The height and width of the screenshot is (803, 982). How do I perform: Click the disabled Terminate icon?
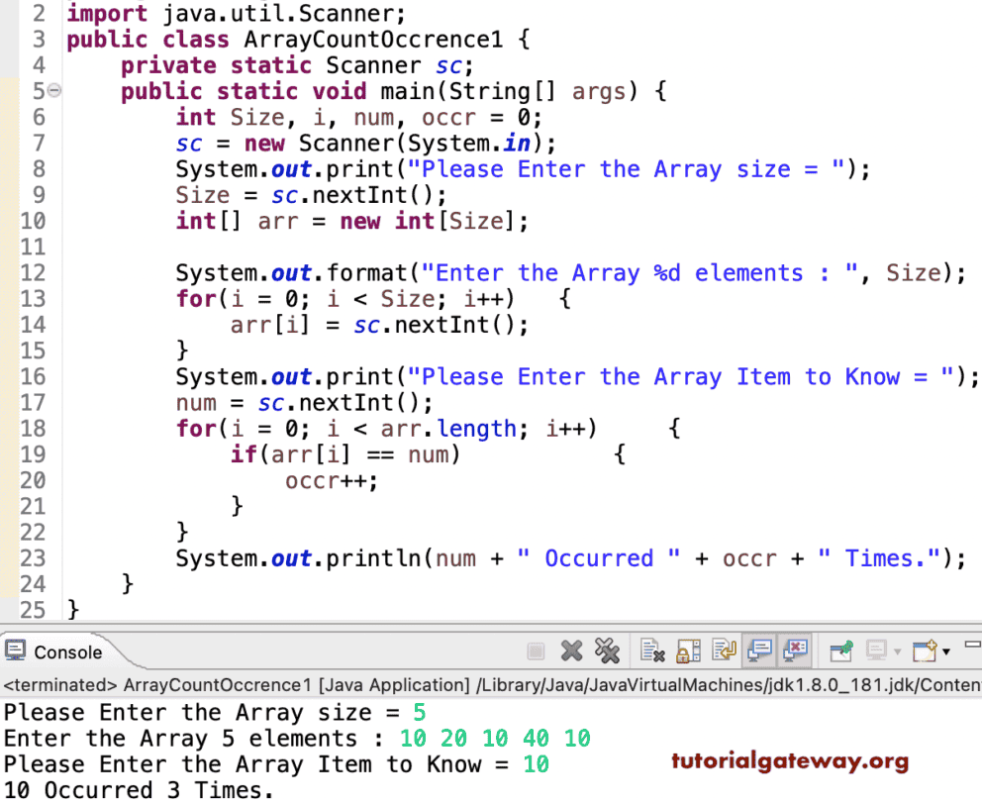pos(534,651)
